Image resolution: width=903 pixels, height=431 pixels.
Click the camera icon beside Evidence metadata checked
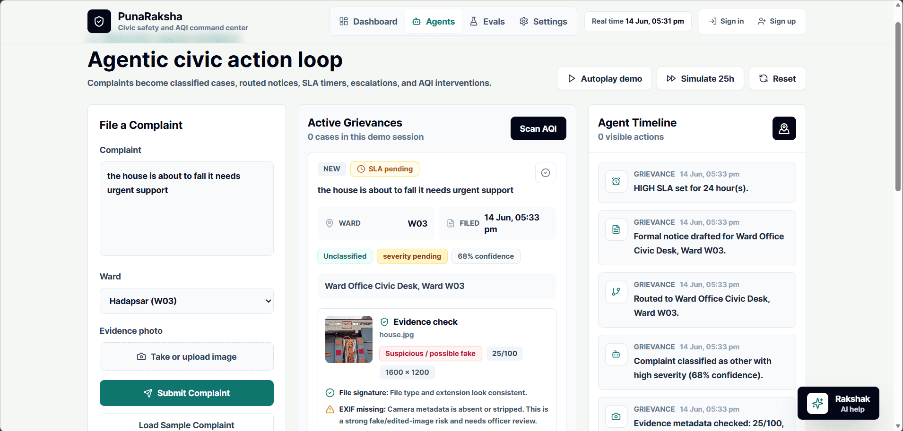click(x=616, y=416)
